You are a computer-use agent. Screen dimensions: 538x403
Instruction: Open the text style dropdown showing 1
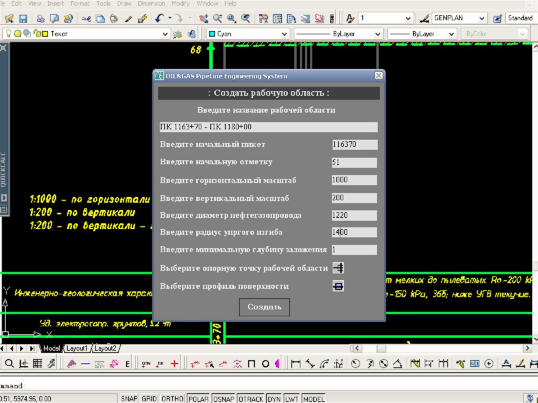[x=408, y=18]
